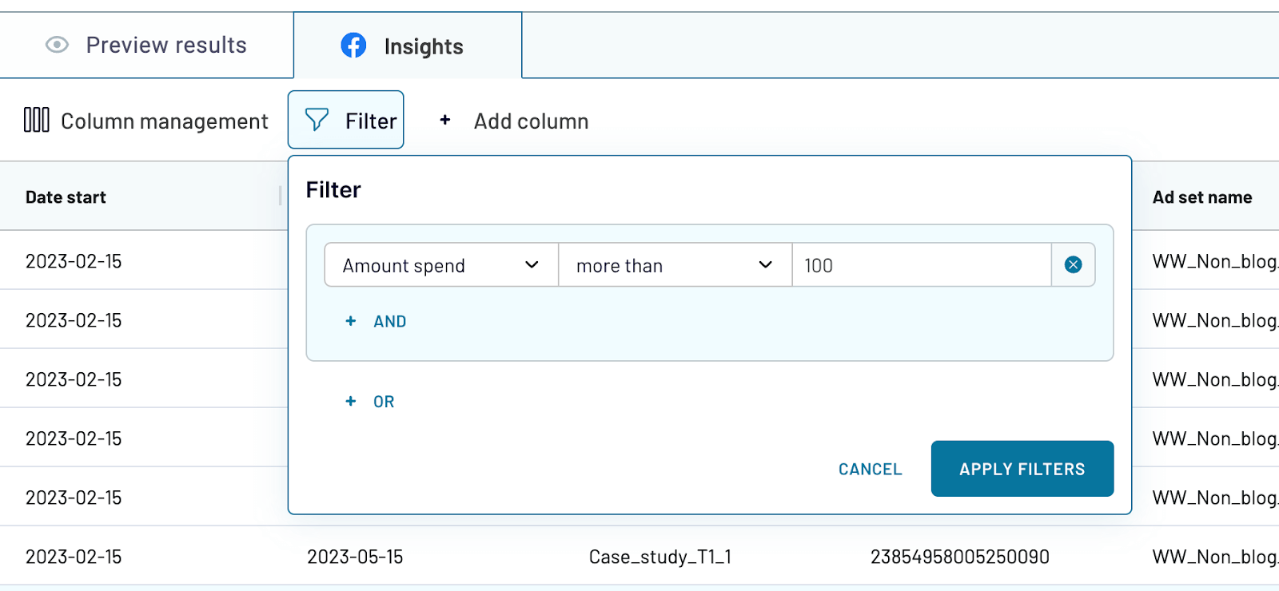Open the Amount spend field dropdown
This screenshot has width=1279, height=591.
441,265
